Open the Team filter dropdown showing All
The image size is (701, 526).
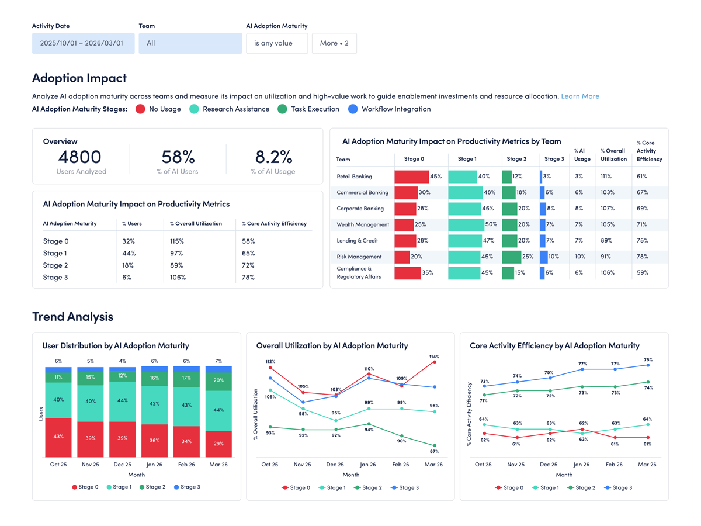(190, 43)
